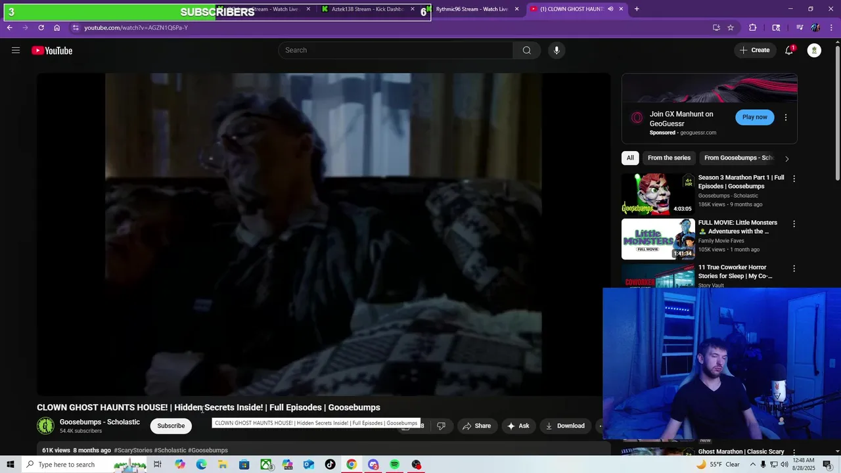This screenshot has width=841, height=473.
Task: Open the #Goosebumps hashtag
Action: coord(208,451)
